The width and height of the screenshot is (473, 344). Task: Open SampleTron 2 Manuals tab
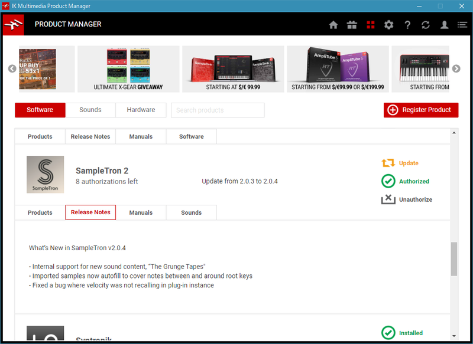pyautogui.click(x=141, y=212)
